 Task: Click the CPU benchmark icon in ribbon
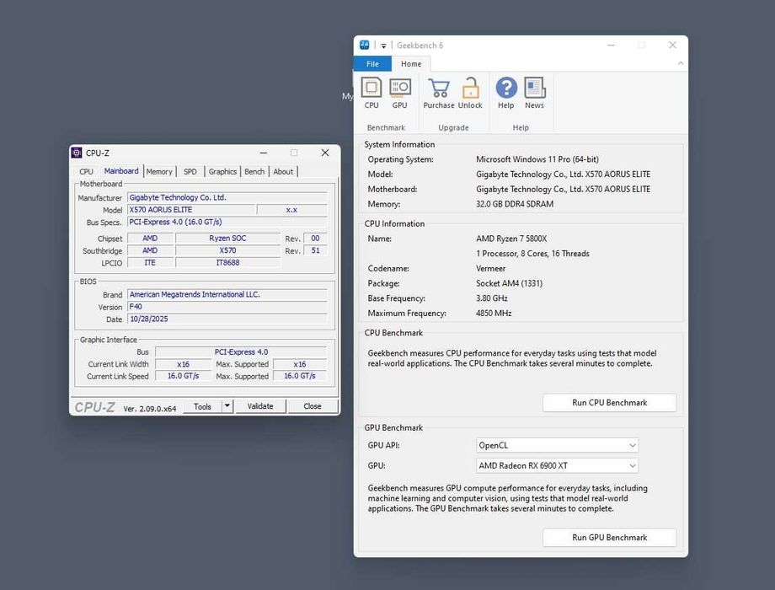[371, 88]
